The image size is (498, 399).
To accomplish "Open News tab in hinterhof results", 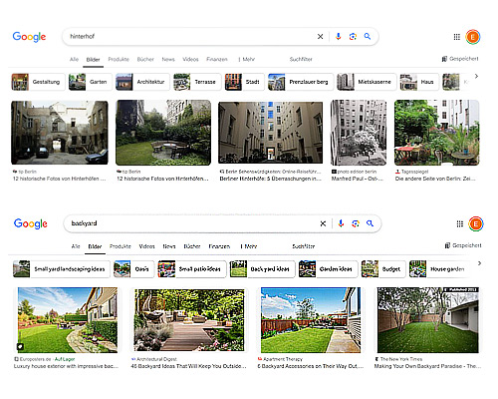I will pos(168,59).
